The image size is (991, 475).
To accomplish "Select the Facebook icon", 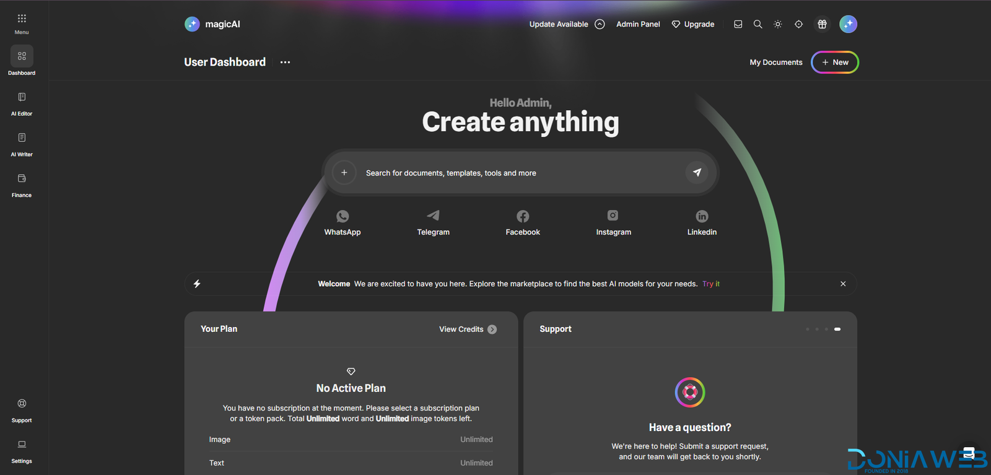I will 523,216.
